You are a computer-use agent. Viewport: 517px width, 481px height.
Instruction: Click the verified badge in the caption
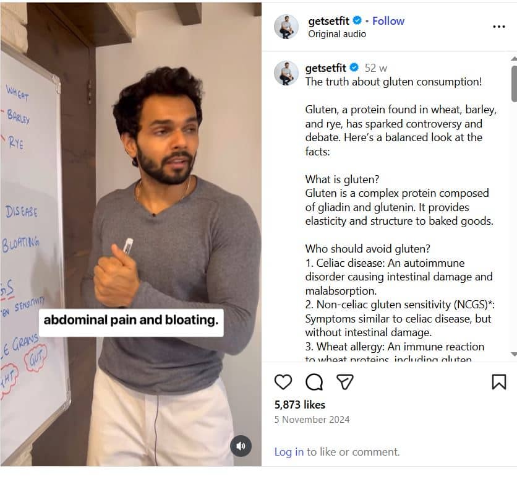[354, 67]
